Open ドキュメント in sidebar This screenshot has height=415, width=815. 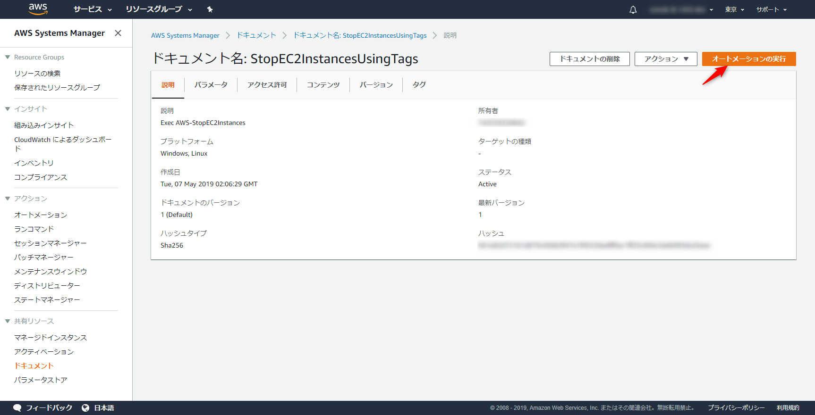pos(34,366)
